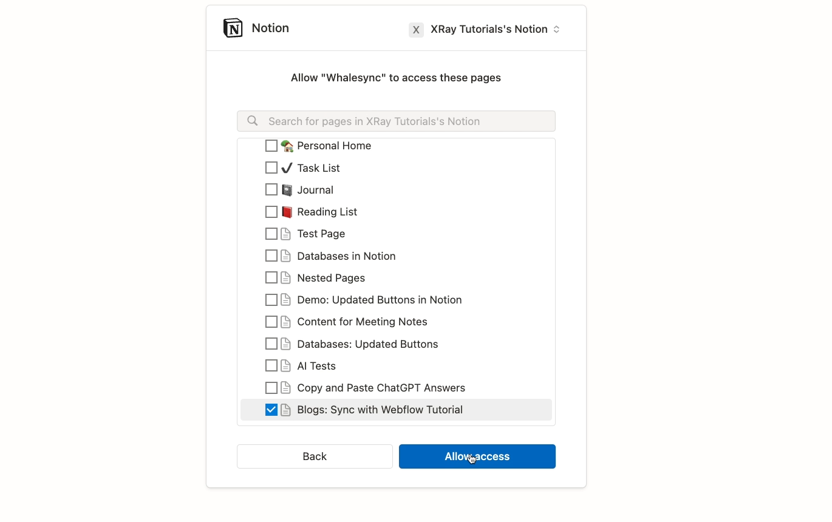This screenshot has width=832, height=522.
Task: Click page icon beside Copy and Paste ChatGPT Answers
Action: coord(286,388)
